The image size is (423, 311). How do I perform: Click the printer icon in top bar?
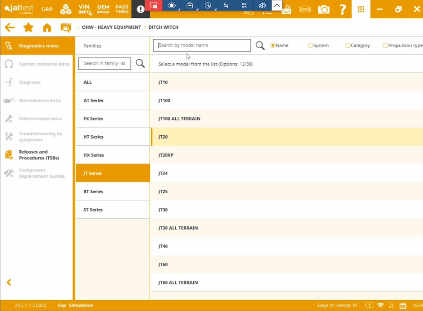pyautogui.click(x=305, y=10)
